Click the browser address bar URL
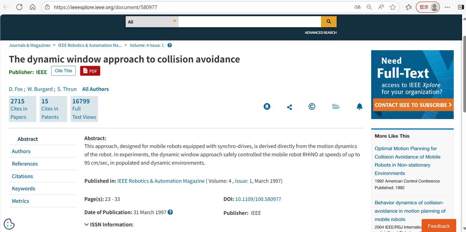 pos(105,7)
